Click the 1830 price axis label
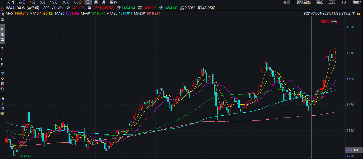The width and height of the screenshot is (363, 159). point(351,27)
